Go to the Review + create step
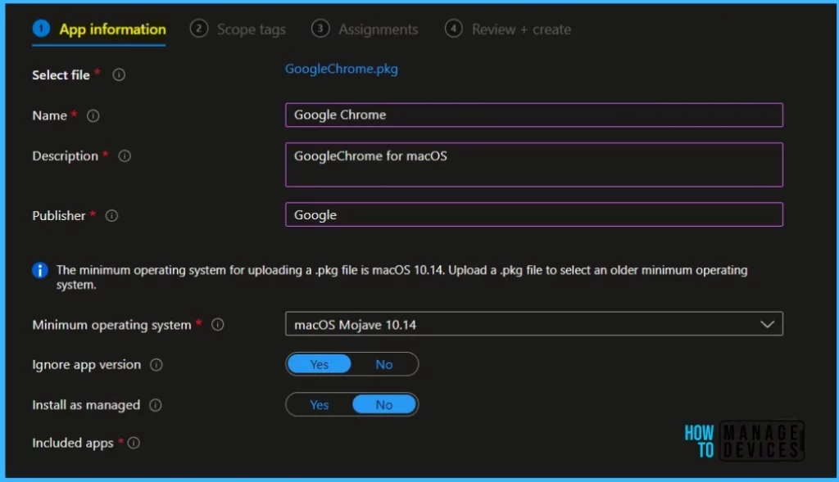Screen dimensions: 839x482 click(508, 29)
